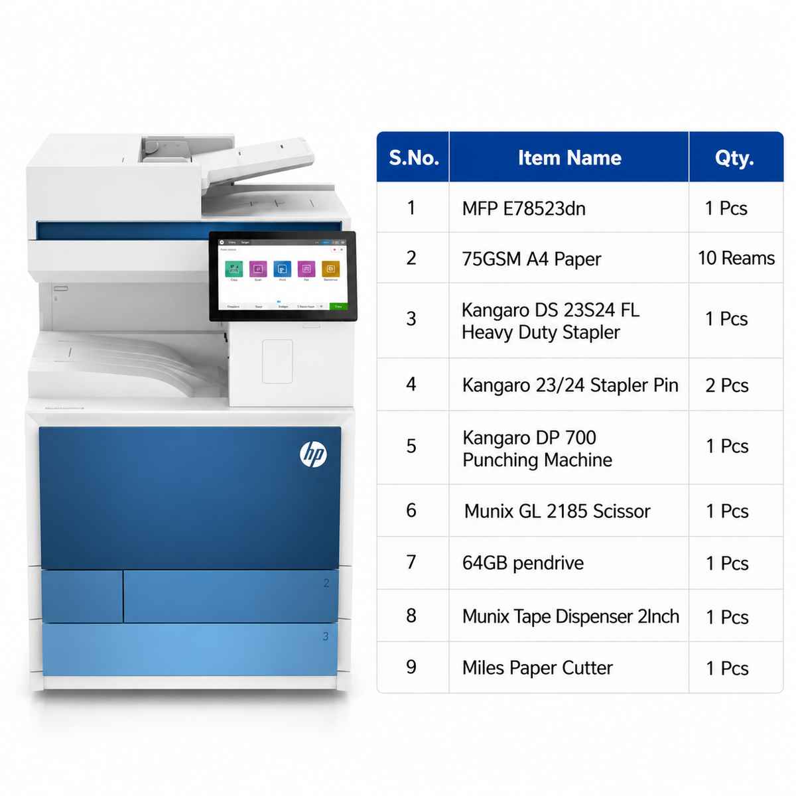Image resolution: width=796 pixels, height=796 pixels.
Task: Select 'Kangaro DP 700 Punching Machine' cell
Action: pyautogui.click(x=569, y=448)
